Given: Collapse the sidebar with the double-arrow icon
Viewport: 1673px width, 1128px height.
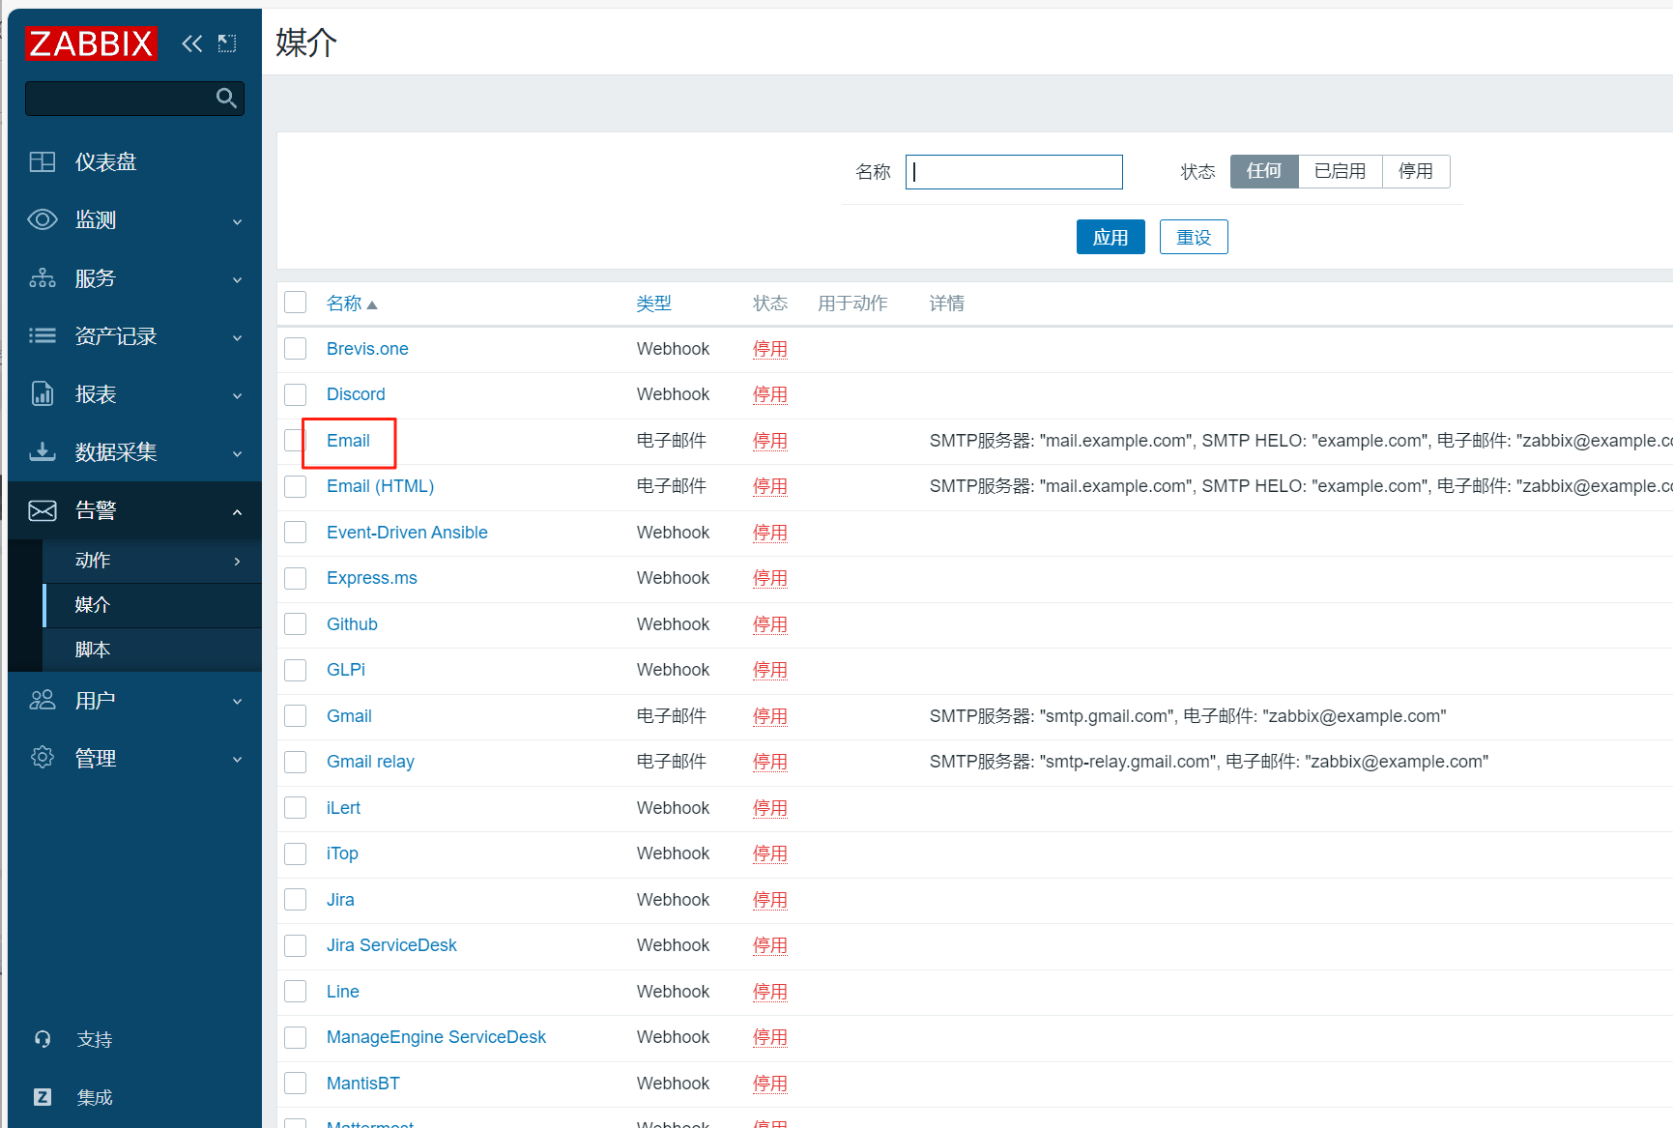Looking at the screenshot, I should pos(192,43).
